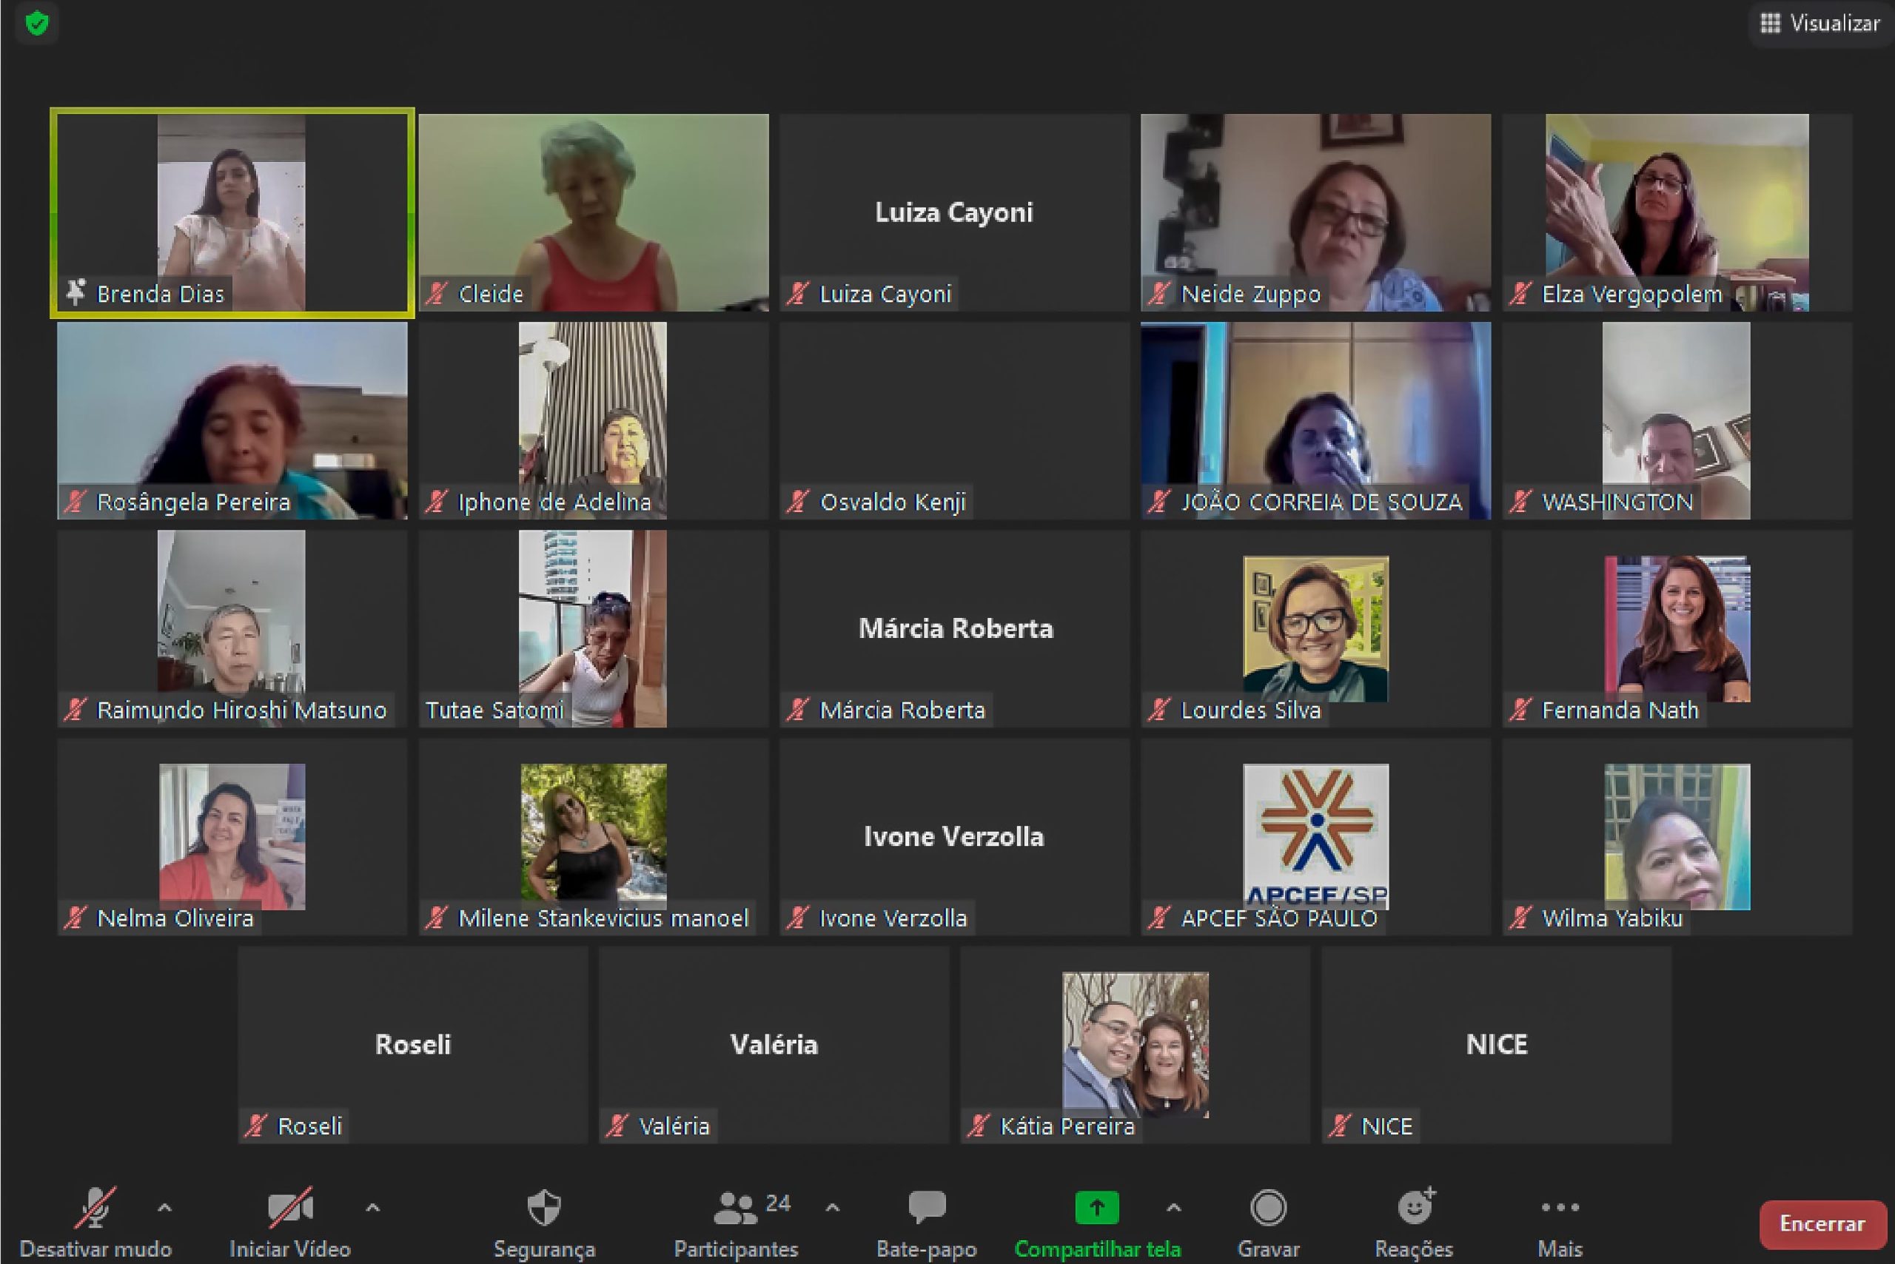The width and height of the screenshot is (1895, 1264).
Task: Select the APCEF SÃO PAULO logo tile
Action: coord(1315,836)
